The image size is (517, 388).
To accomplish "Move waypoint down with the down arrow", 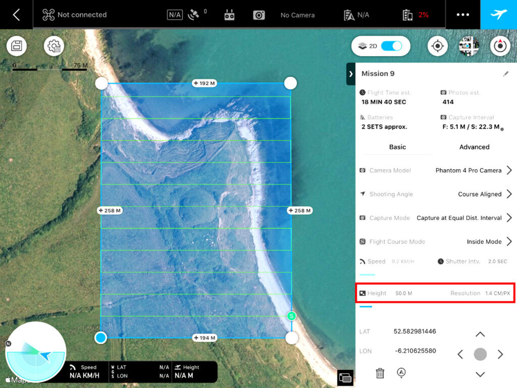I will [x=480, y=374].
